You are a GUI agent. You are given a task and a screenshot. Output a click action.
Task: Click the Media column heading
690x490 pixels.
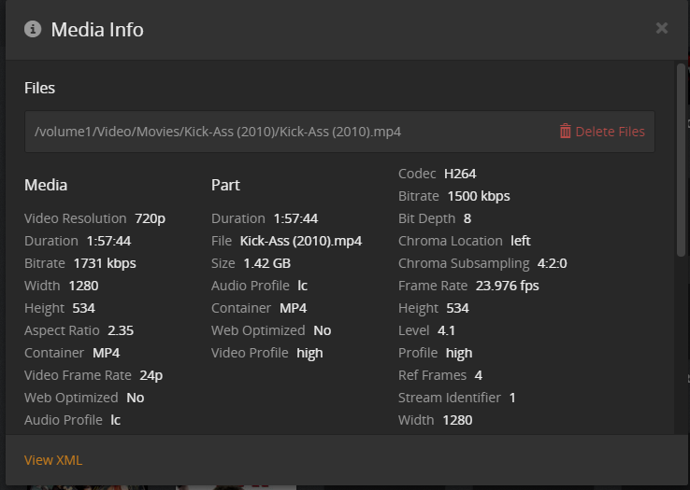pos(46,185)
